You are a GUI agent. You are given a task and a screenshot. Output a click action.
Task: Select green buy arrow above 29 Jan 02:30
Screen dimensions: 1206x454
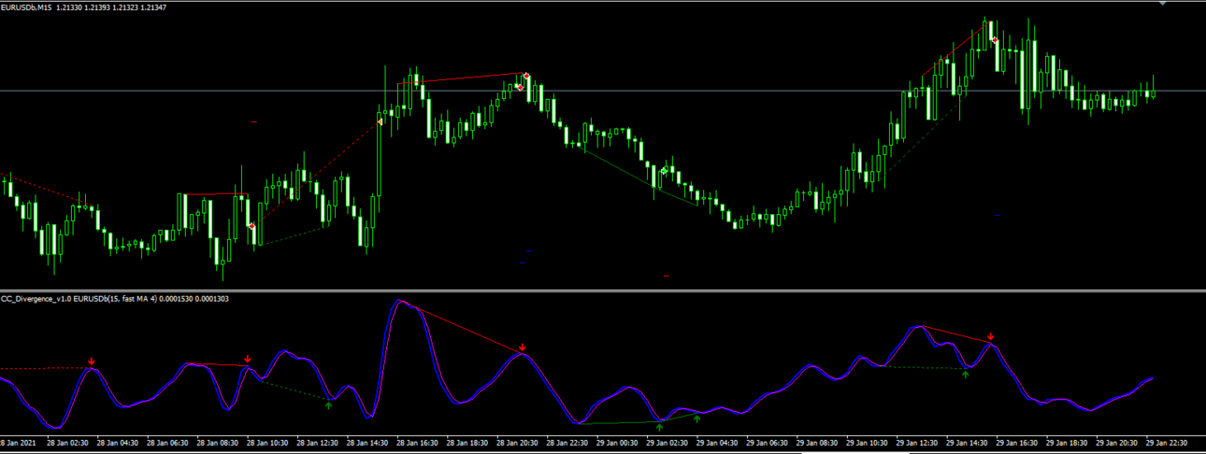point(660,426)
